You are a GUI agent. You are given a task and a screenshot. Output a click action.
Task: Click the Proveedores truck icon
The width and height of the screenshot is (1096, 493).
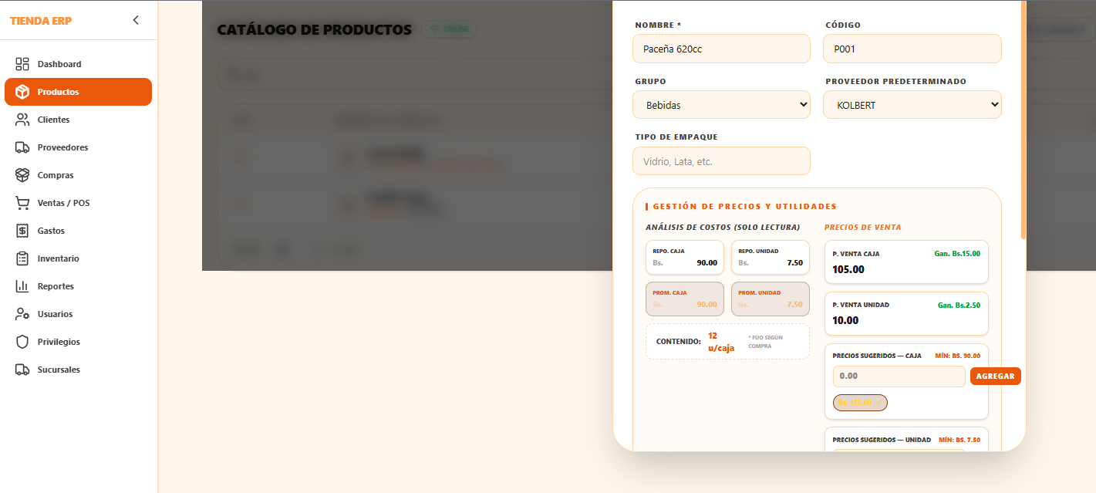(x=22, y=147)
